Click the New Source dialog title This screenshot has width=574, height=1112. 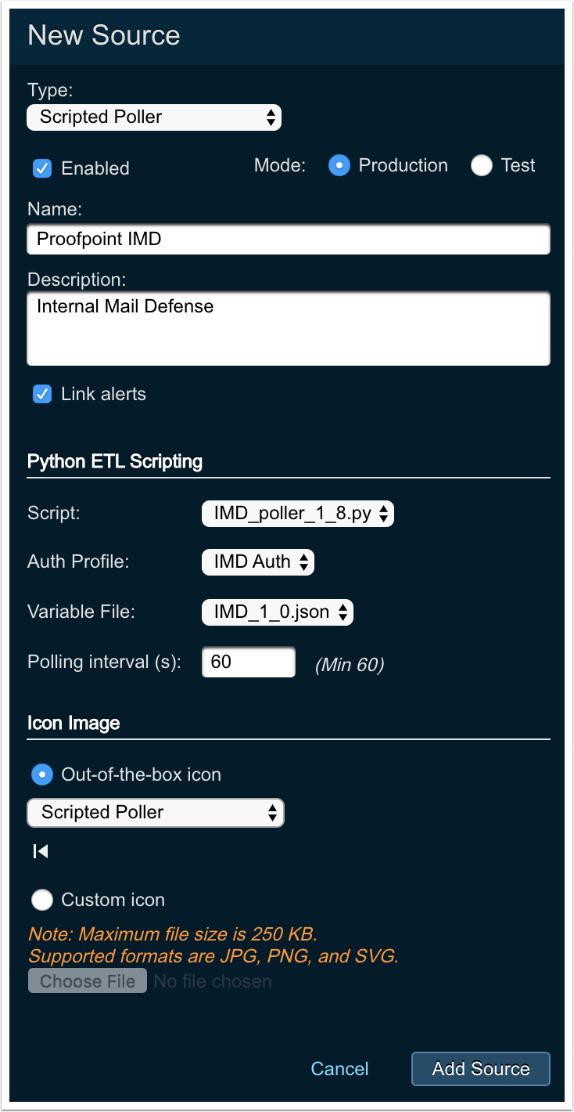coord(104,35)
